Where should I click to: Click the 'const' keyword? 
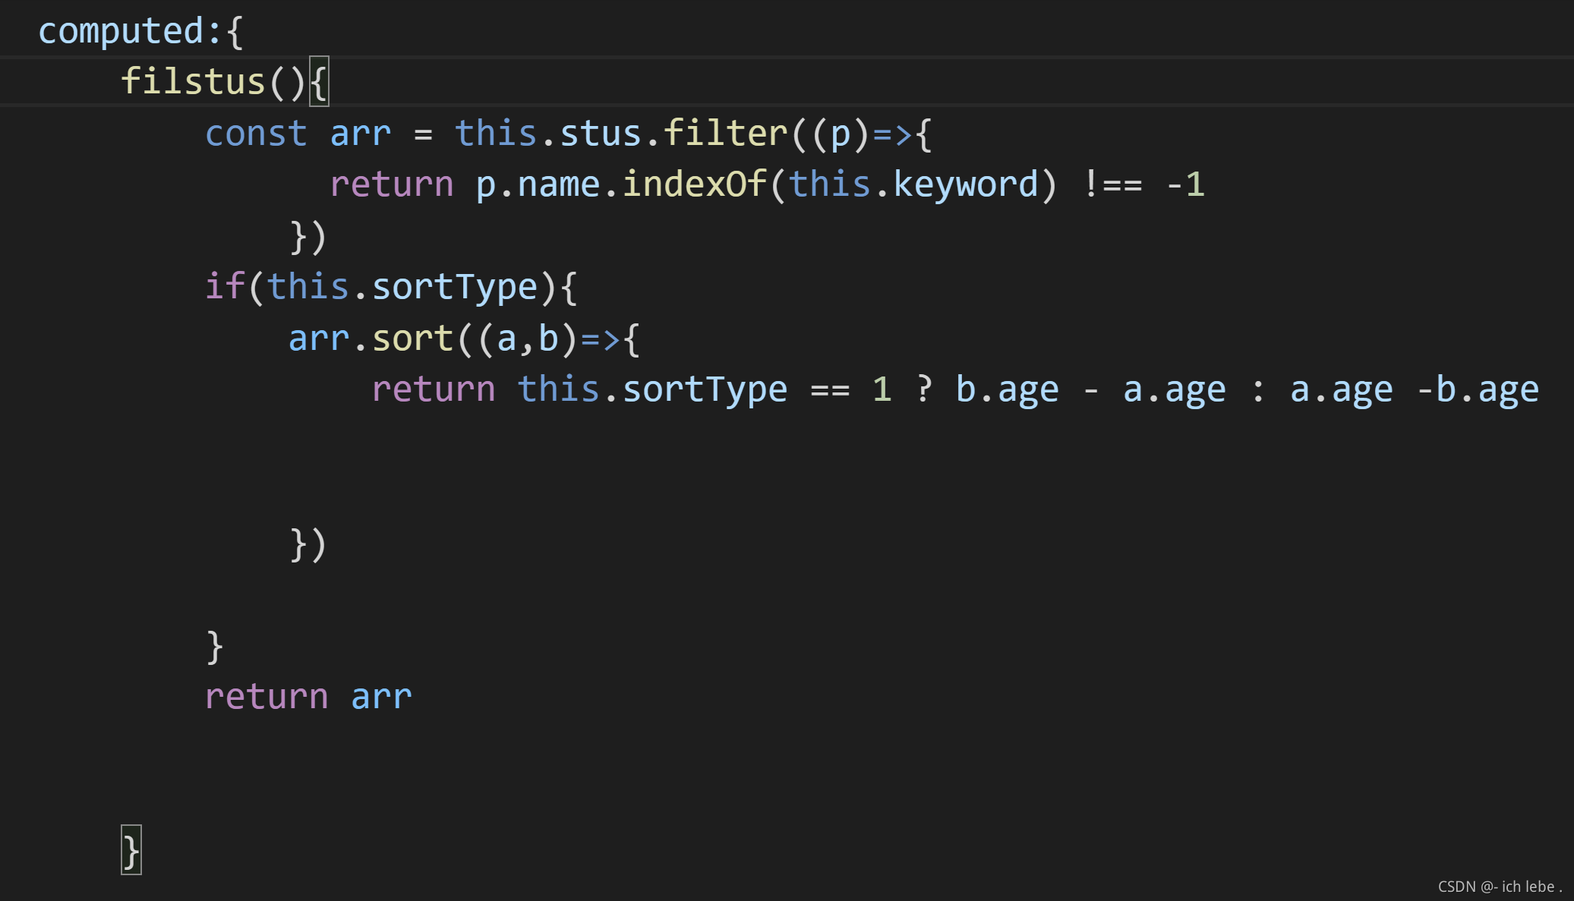coord(256,134)
